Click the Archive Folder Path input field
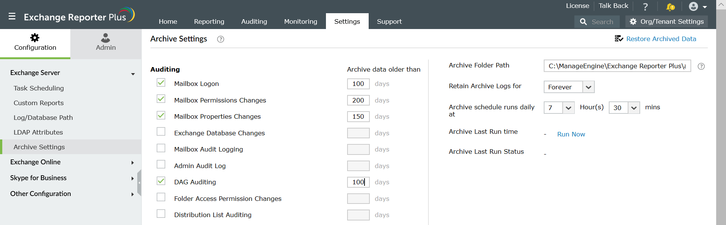This screenshot has height=225, width=726. [617, 66]
